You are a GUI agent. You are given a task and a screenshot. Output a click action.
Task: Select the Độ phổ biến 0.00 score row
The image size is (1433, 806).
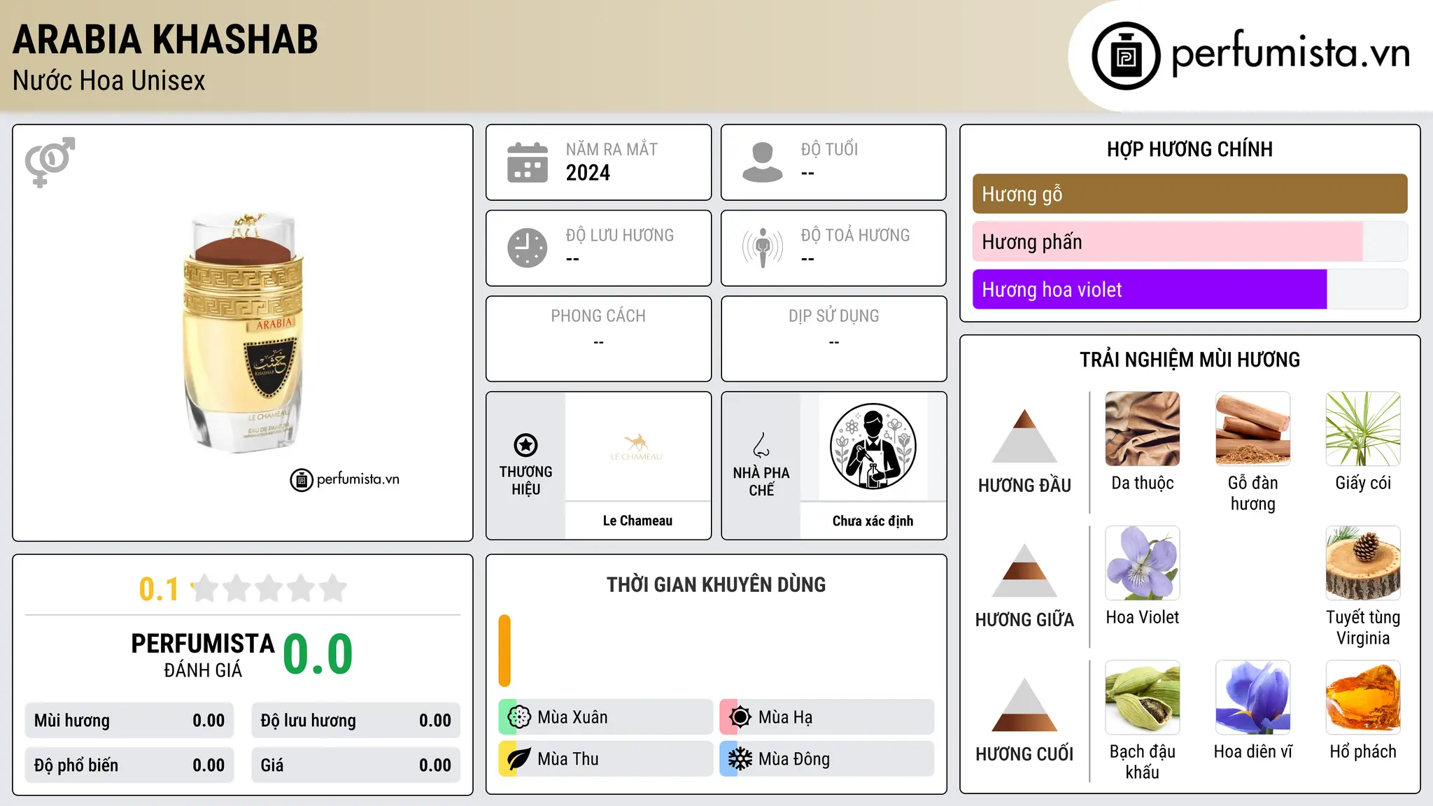[x=129, y=765]
